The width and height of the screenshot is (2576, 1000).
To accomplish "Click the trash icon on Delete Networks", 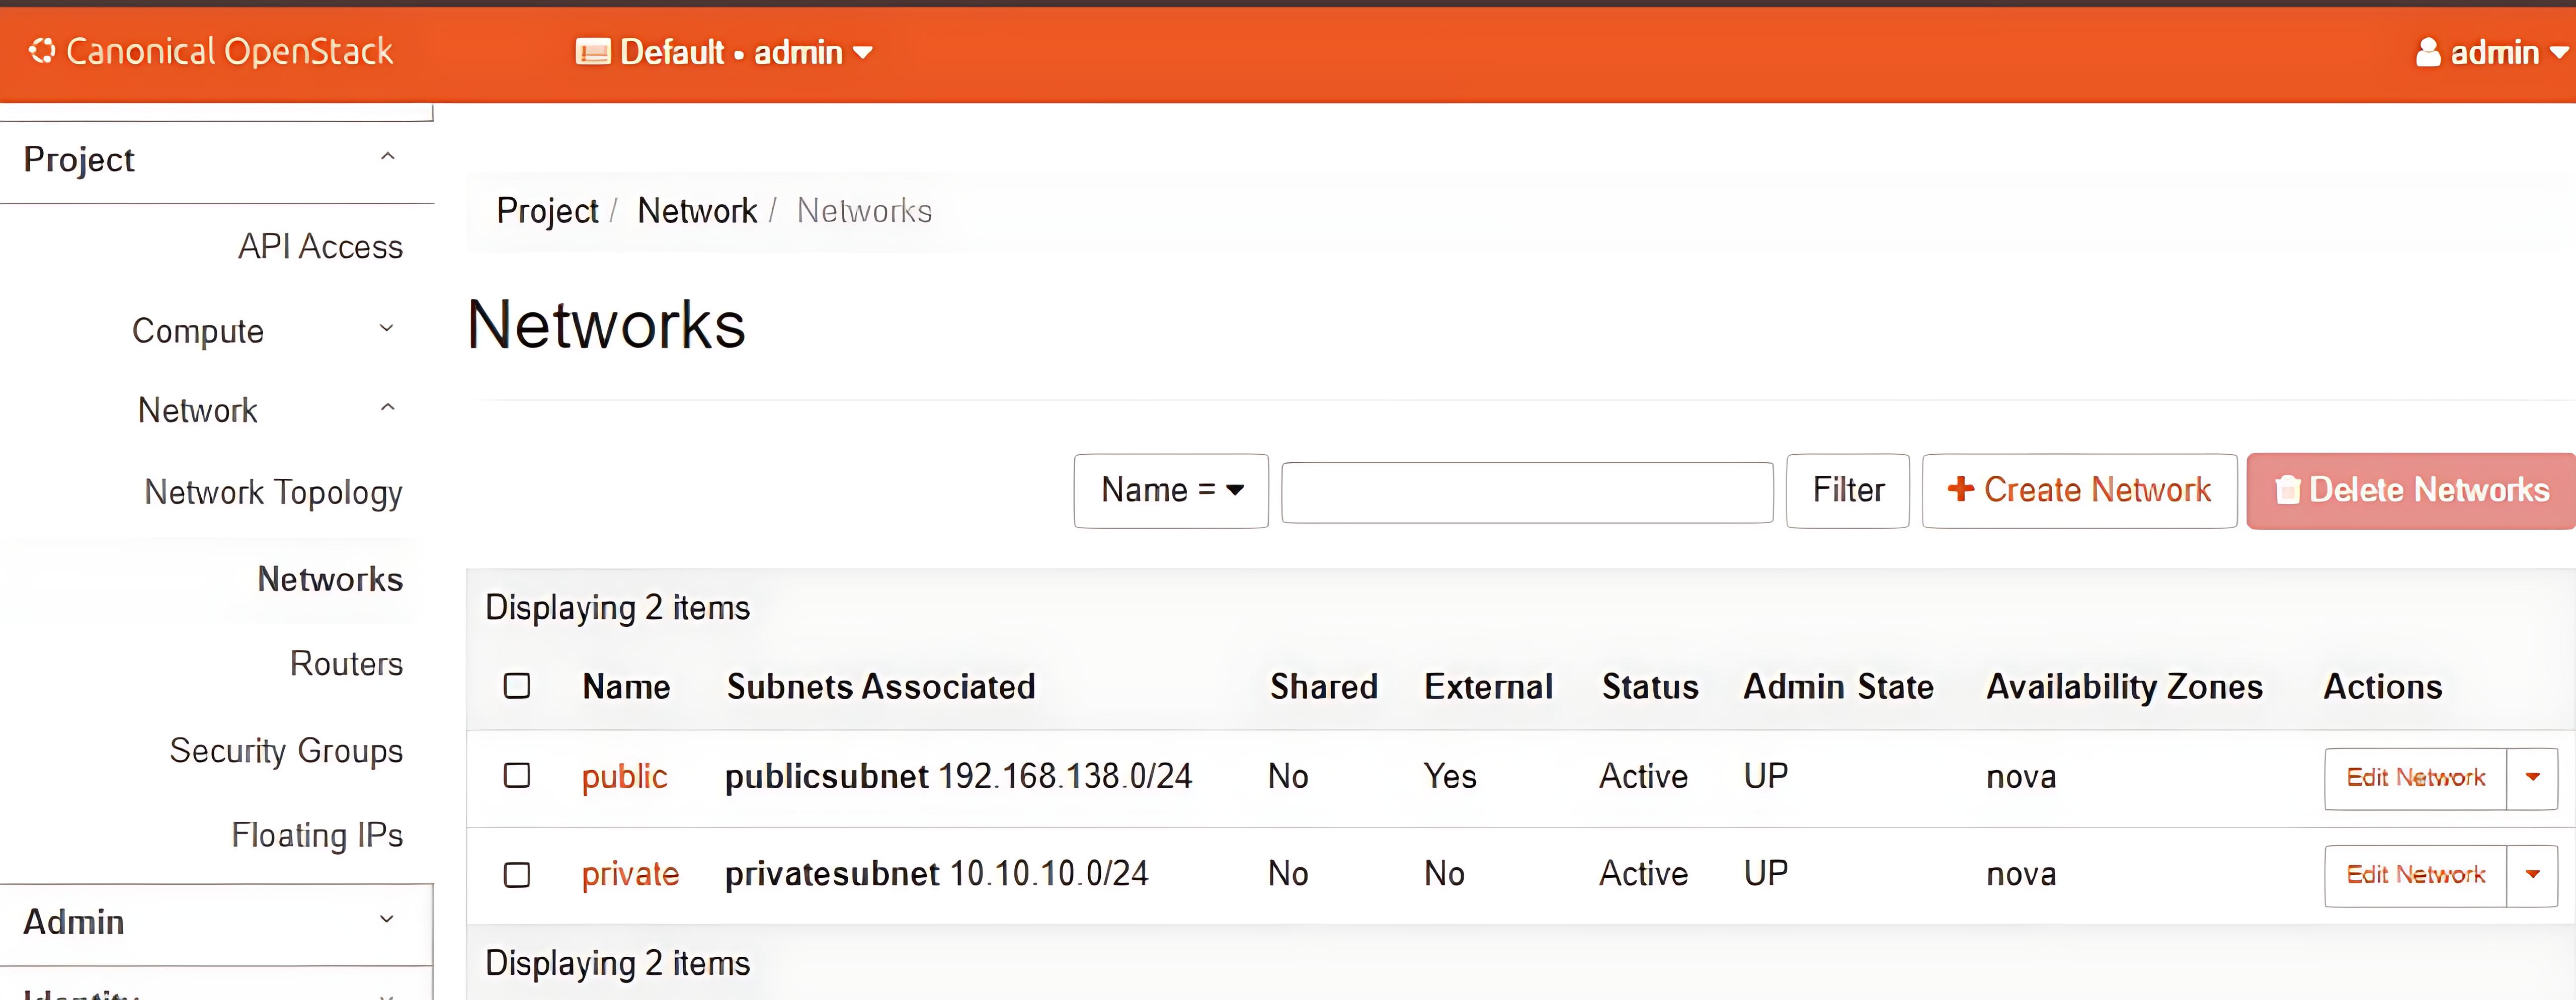I will tap(2287, 490).
